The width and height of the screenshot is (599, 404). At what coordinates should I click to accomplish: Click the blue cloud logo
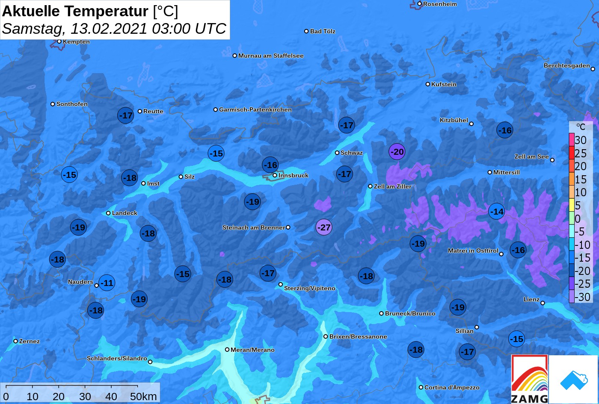(x=574, y=379)
